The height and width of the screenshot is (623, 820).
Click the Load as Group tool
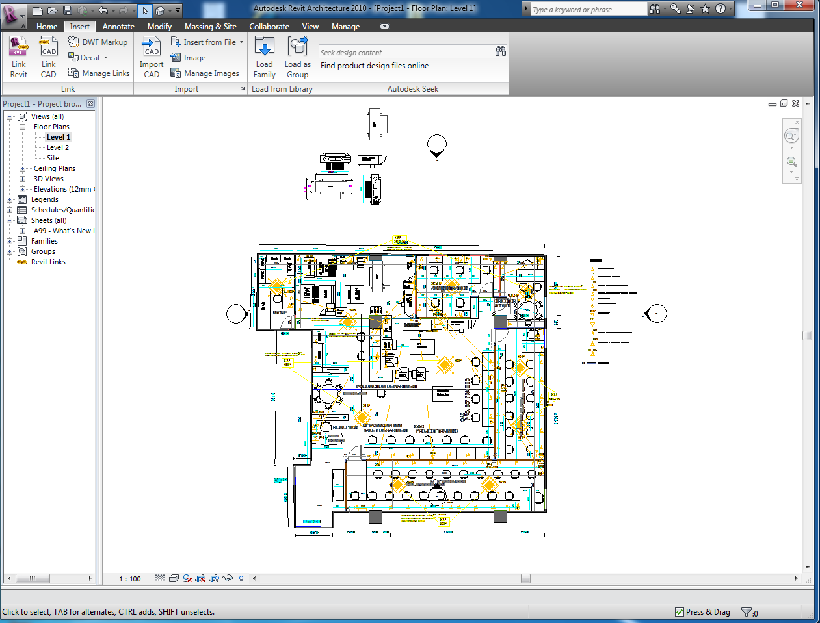(298, 57)
